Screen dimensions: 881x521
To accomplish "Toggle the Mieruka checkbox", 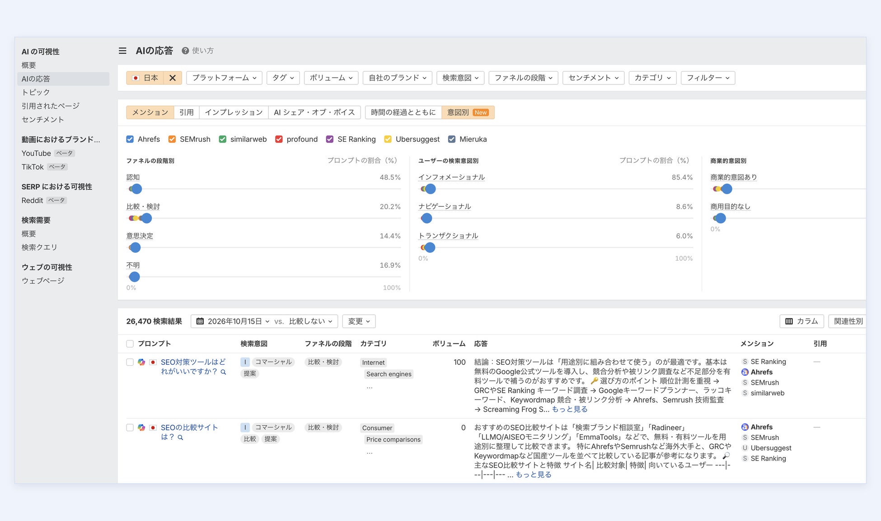I will [x=452, y=139].
